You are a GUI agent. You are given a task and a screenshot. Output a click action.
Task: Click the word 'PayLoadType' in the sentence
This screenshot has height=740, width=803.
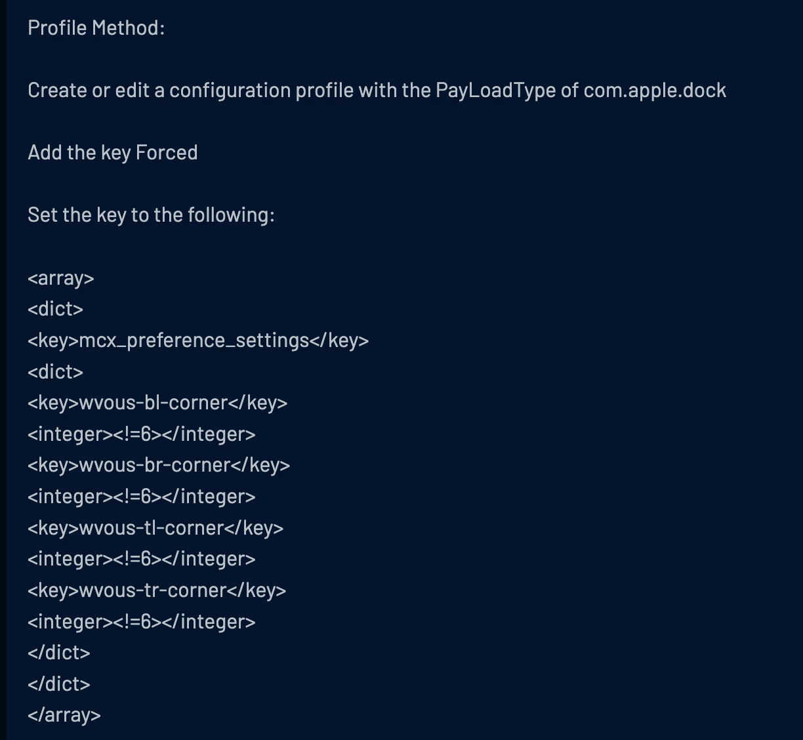coord(495,90)
